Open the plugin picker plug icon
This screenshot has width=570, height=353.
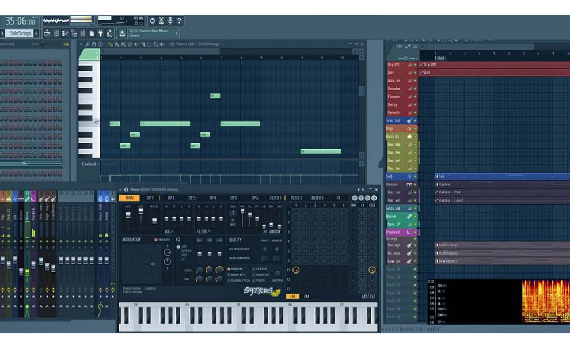[100, 33]
